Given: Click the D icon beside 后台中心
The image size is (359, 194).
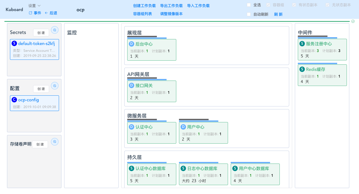Looking at the screenshot, I should (x=132, y=44).
